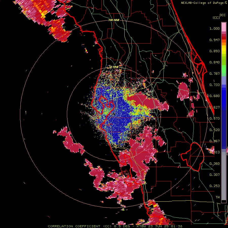Pick the green swatch below 0.840
This screenshot has width=228, height=228.
(224, 68)
